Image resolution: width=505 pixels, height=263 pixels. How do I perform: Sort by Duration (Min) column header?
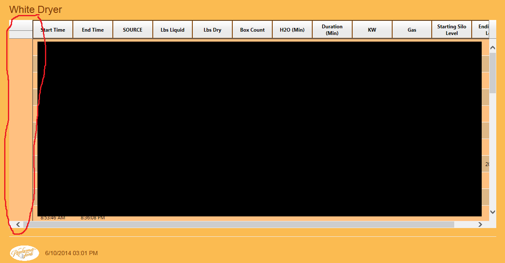coord(332,30)
